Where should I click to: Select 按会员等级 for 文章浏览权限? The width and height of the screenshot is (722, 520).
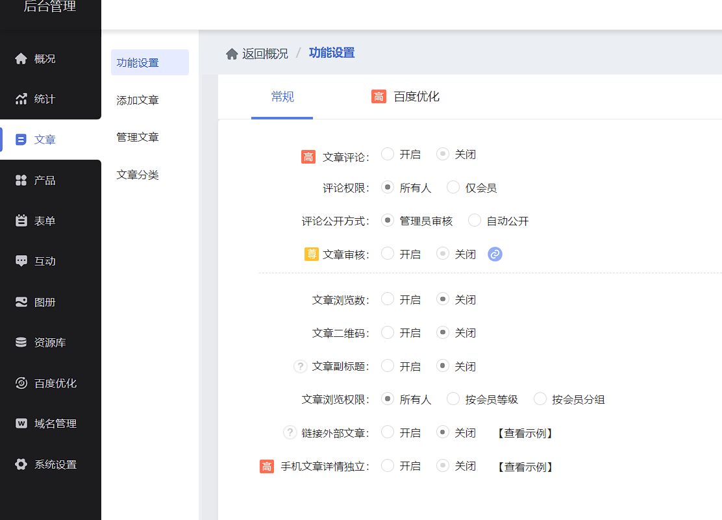(x=453, y=399)
